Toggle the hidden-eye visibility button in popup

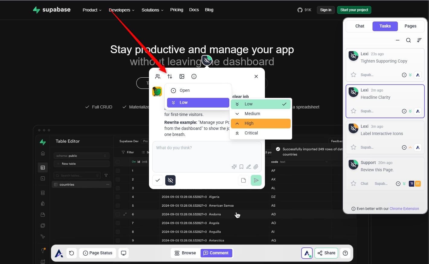click(170, 180)
